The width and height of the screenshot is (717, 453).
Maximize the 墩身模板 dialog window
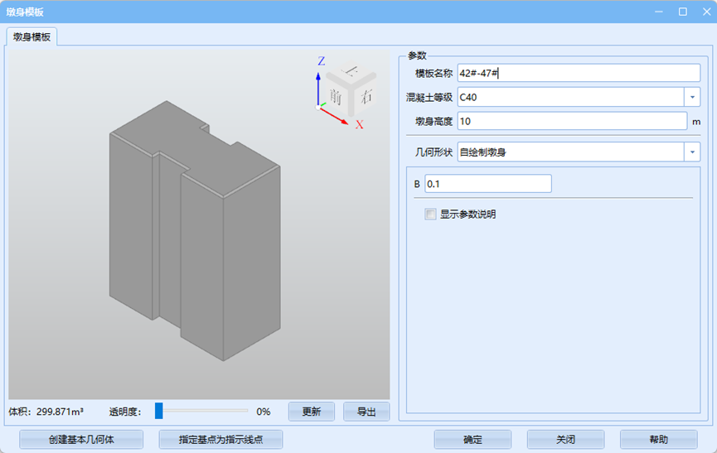coord(682,12)
